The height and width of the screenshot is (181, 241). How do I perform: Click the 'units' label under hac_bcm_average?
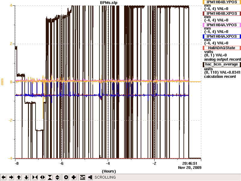pyautogui.click(x=208, y=69)
